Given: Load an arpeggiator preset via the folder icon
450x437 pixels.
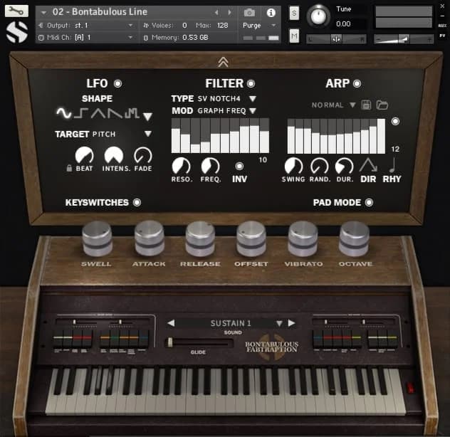Looking at the screenshot, I should 382,105.
